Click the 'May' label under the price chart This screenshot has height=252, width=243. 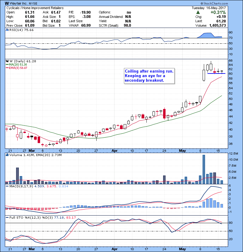click(182, 151)
